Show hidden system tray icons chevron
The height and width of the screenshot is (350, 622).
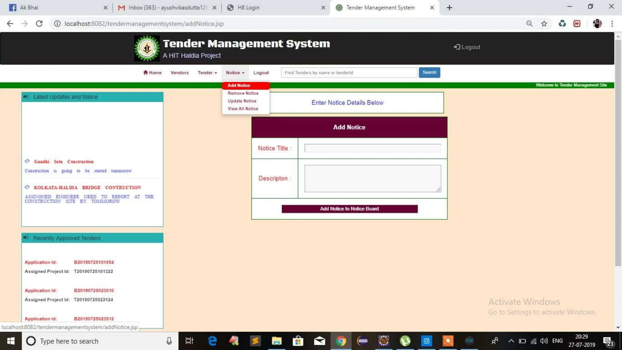511,341
